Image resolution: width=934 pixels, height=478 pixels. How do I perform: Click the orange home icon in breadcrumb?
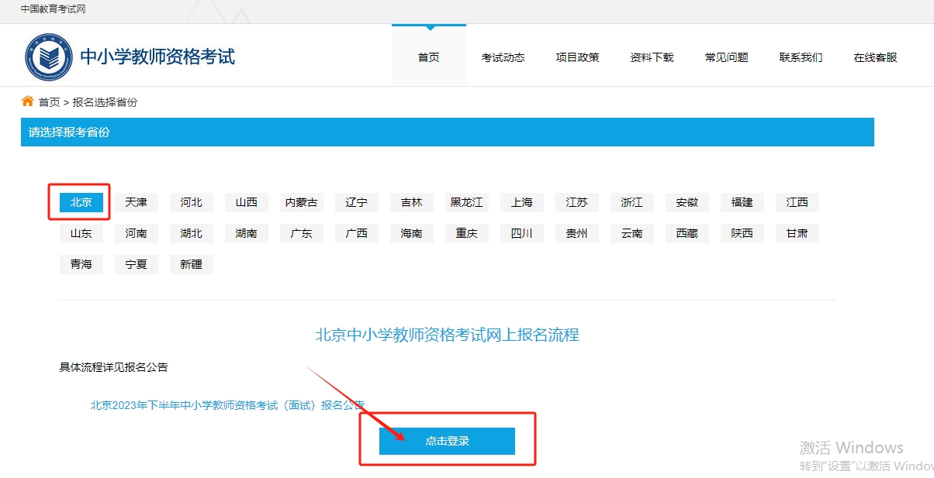coord(28,101)
